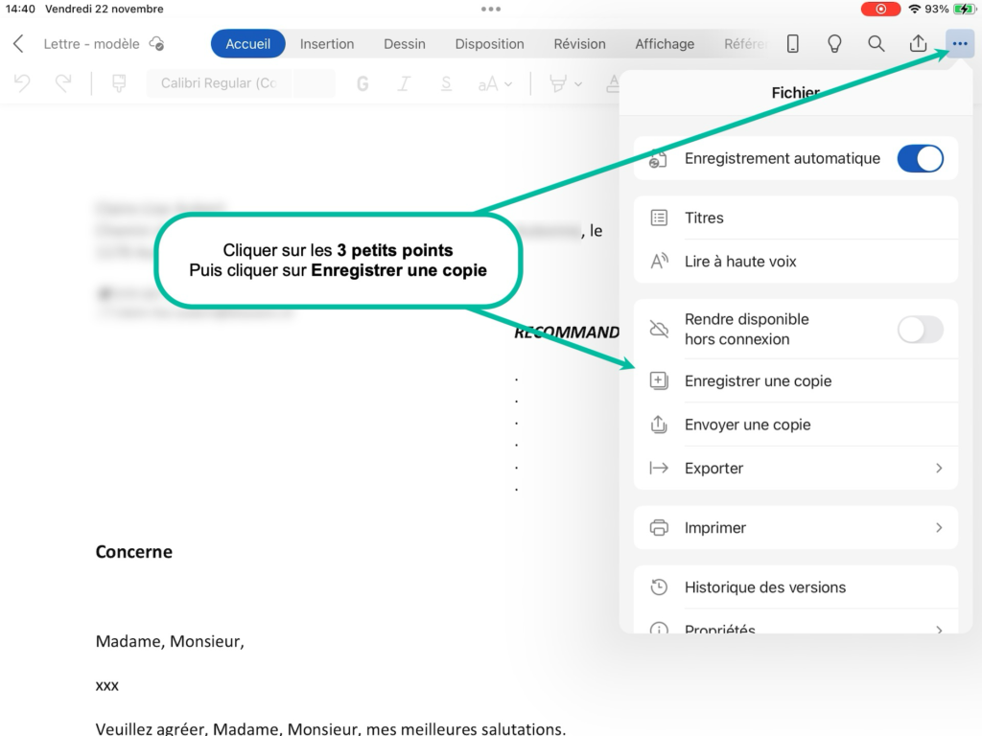Tap the share icon in top bar
Image resolution: width=982 pixels, height=736 pixels.
pyautogui.click(x=918, y=44)
